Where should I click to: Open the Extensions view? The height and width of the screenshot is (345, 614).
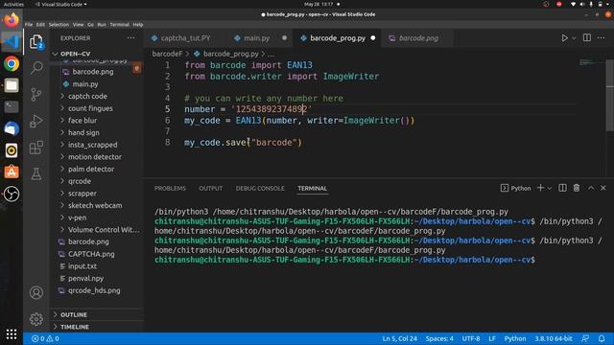[x=36, y=148]
